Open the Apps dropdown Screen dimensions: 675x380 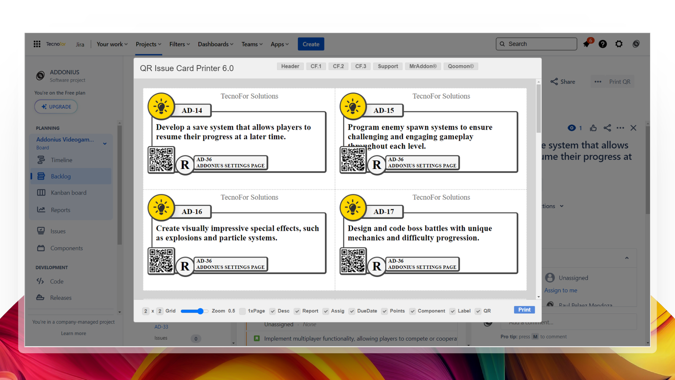(x=280, y=44)
